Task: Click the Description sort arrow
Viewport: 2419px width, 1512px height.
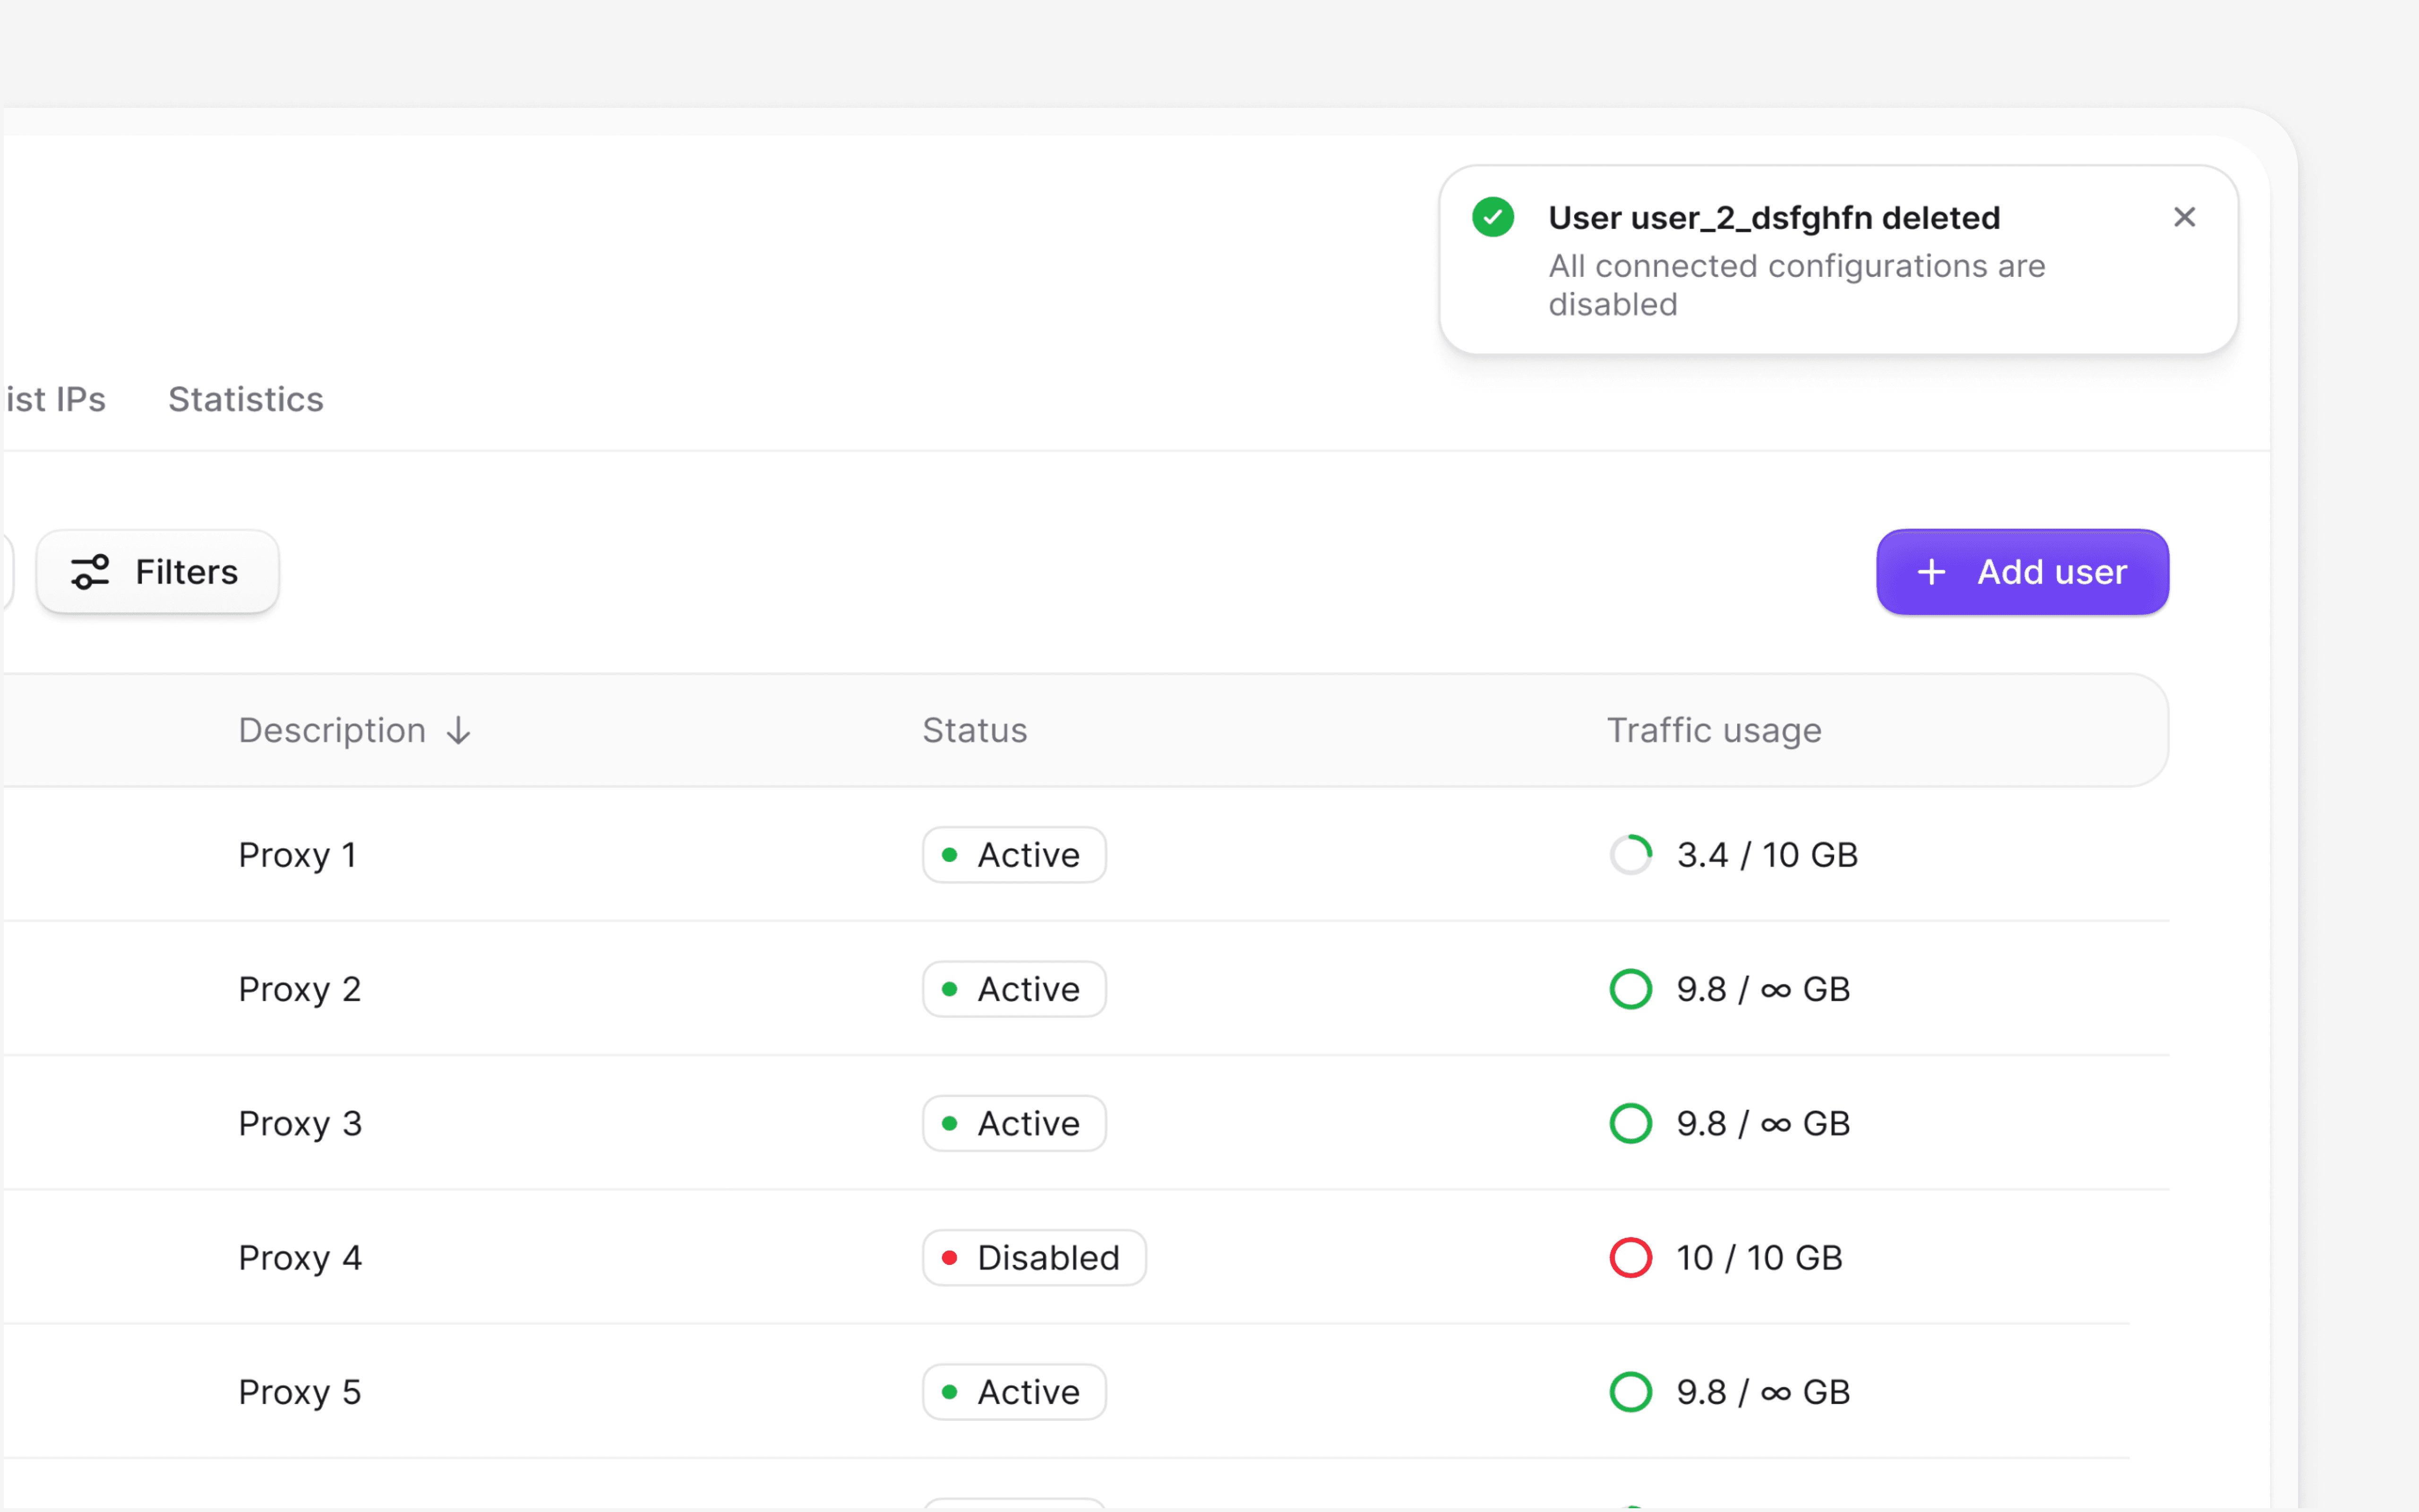Action: (459, 731)
